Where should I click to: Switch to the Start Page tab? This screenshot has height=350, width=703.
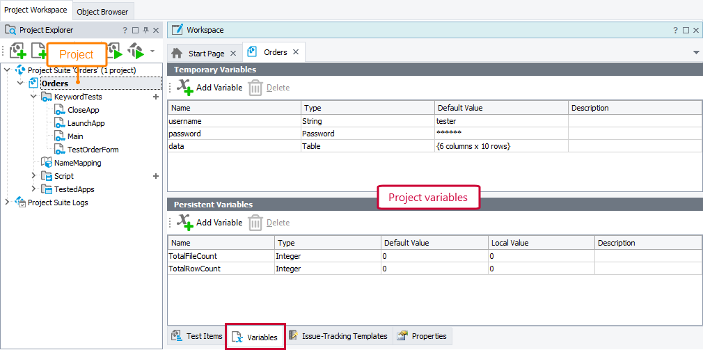click(206, 53)
